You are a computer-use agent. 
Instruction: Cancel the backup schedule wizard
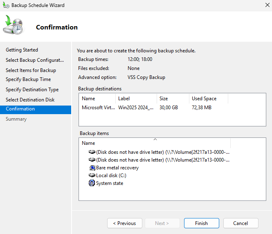pyautogui.click(x=241, y=223)
